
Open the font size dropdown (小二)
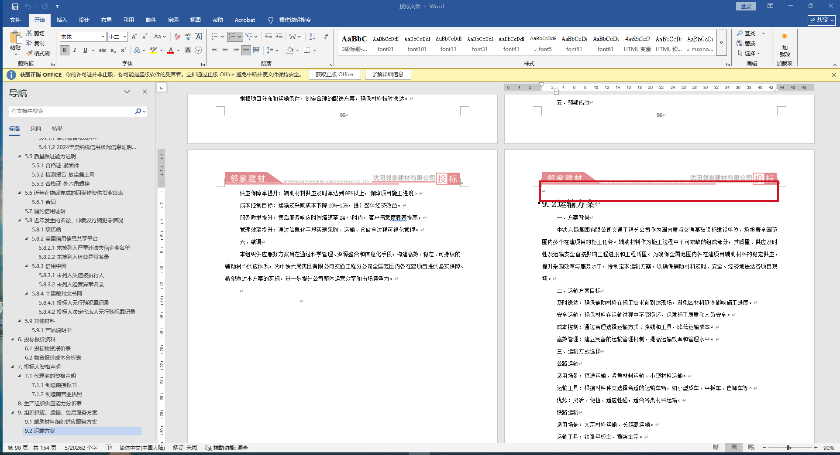tap(125, 37)
